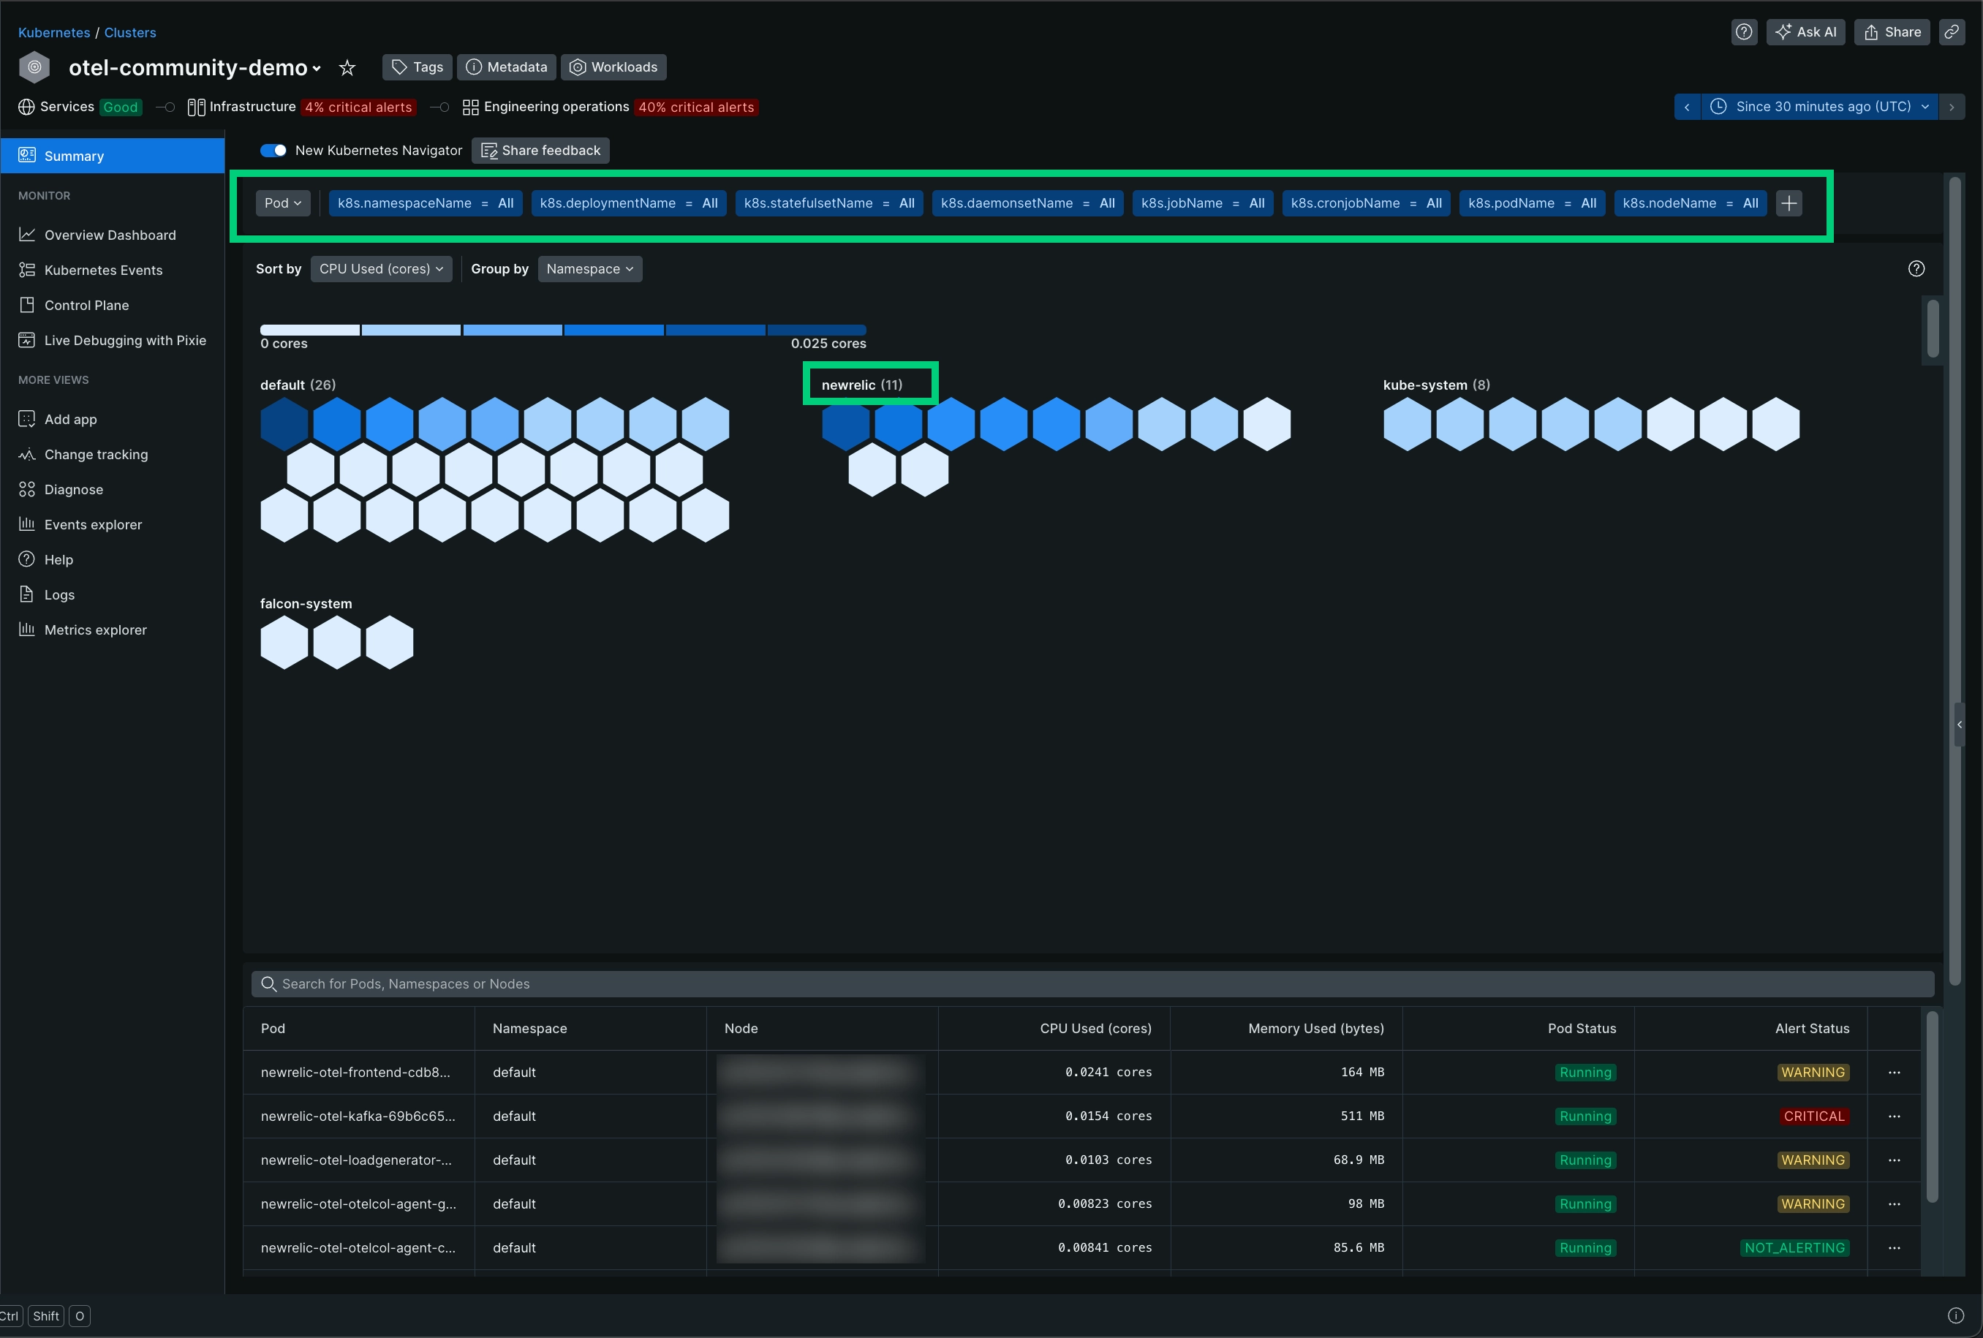Expand the Sort by CPU Used dropdown
Screen dimensions: 1983x1338
click(x=380, y=269)
